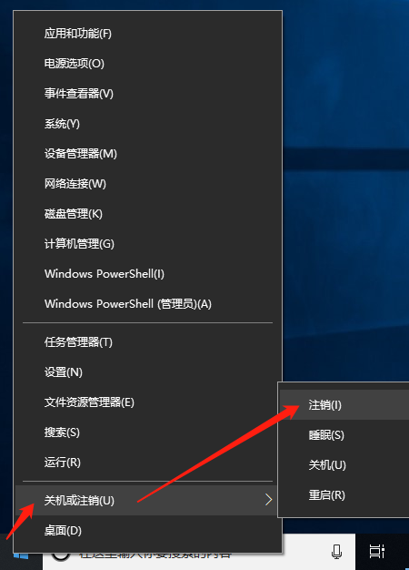The image size is (409, 570).
Task: Expand the 关机或注销 submenu arrow
Action: pyautogui.click(x=268, y=500)
